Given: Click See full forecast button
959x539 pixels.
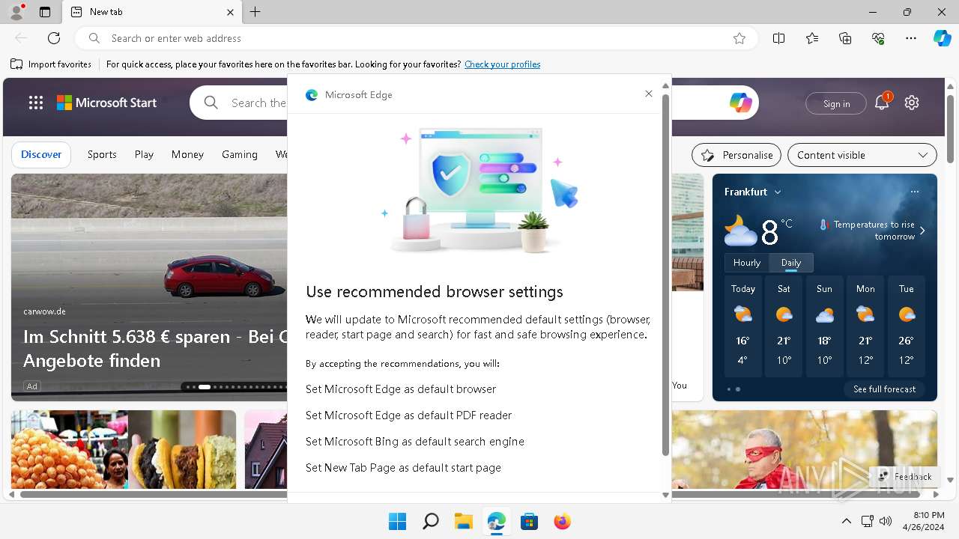Looking at the screenshot, I should coord(884,389).
